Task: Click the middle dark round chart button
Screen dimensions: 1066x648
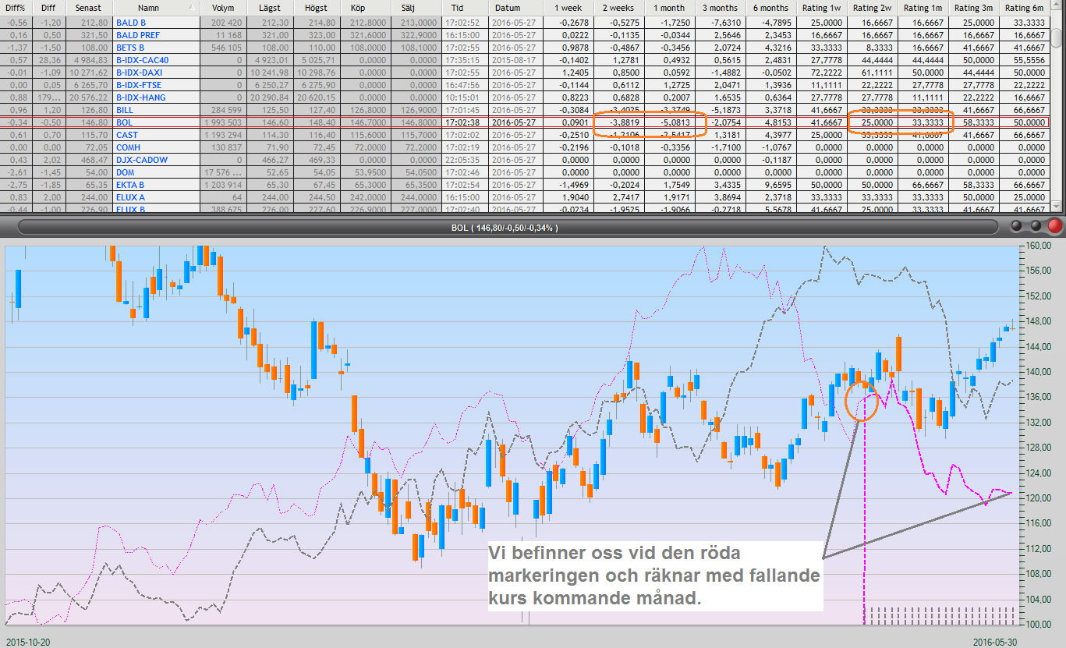Action: pos(1036,227)
